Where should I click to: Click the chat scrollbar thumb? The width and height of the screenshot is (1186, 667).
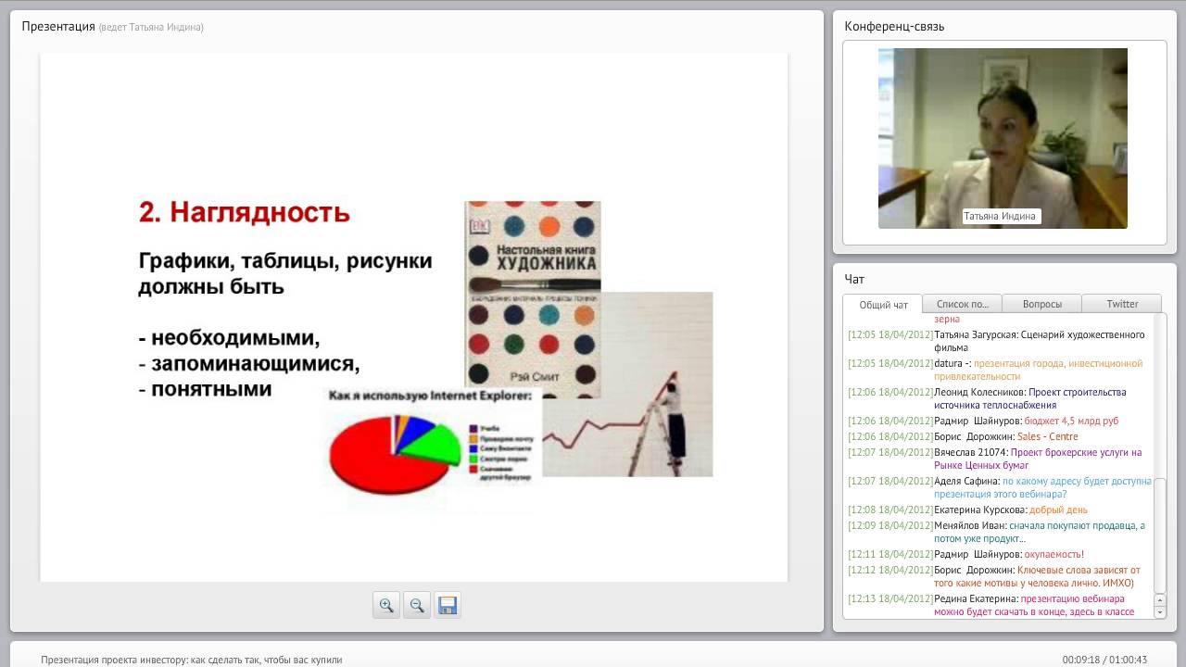pos(1159,535)
